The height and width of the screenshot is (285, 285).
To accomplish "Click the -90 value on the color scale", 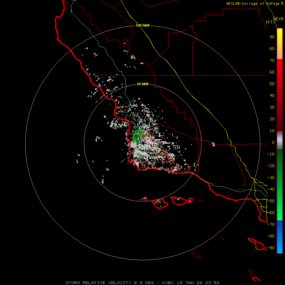I will [x=271, y=248].
